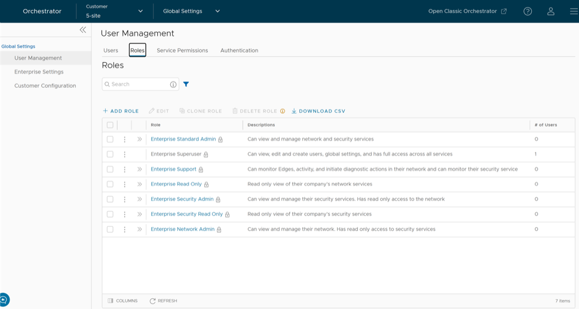Open kebab menu for Enterprise Superuser row
Screen dimensions: 579x309
tap(124, 154)
